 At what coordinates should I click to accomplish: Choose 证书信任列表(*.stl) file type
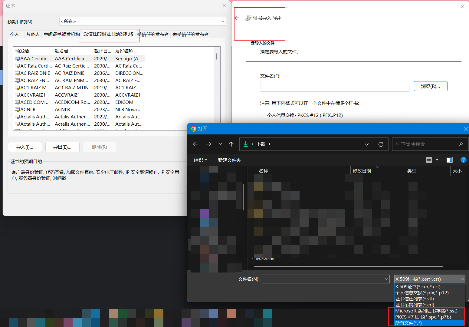430,299
